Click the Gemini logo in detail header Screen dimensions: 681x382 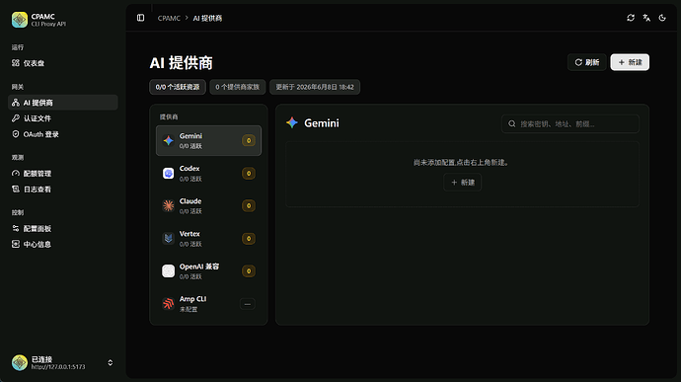(x=292, y=123)
